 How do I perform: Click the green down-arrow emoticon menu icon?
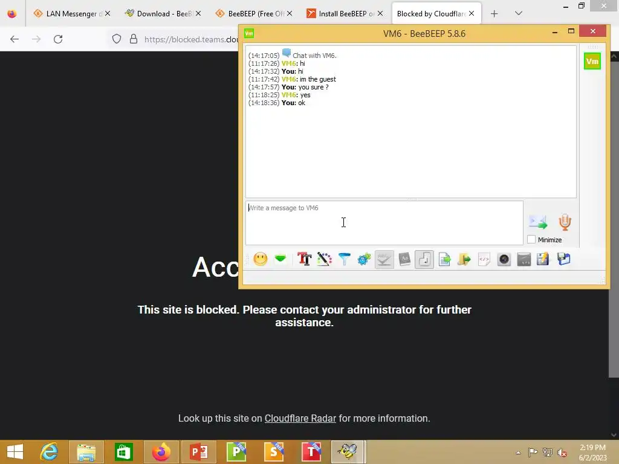pyautogui.click(x=280, y=259)
